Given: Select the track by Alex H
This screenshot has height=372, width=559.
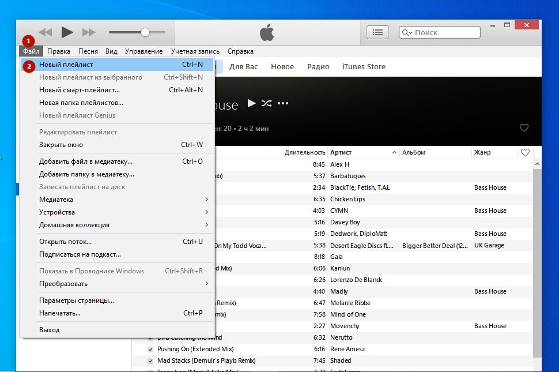Looking at the screenshot, I should click(374, 164).
